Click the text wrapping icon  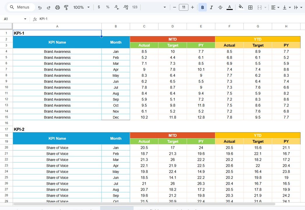point(296,7)
